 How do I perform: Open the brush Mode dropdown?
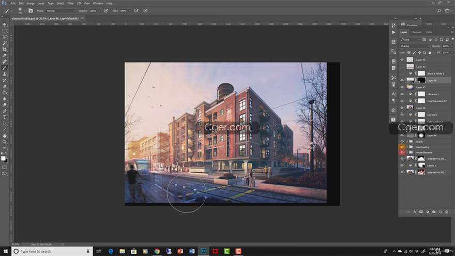(60, 11)
